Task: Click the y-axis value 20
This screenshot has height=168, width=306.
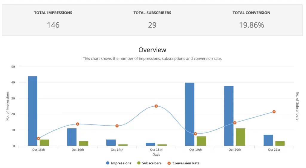Action: tap(13, 114)
